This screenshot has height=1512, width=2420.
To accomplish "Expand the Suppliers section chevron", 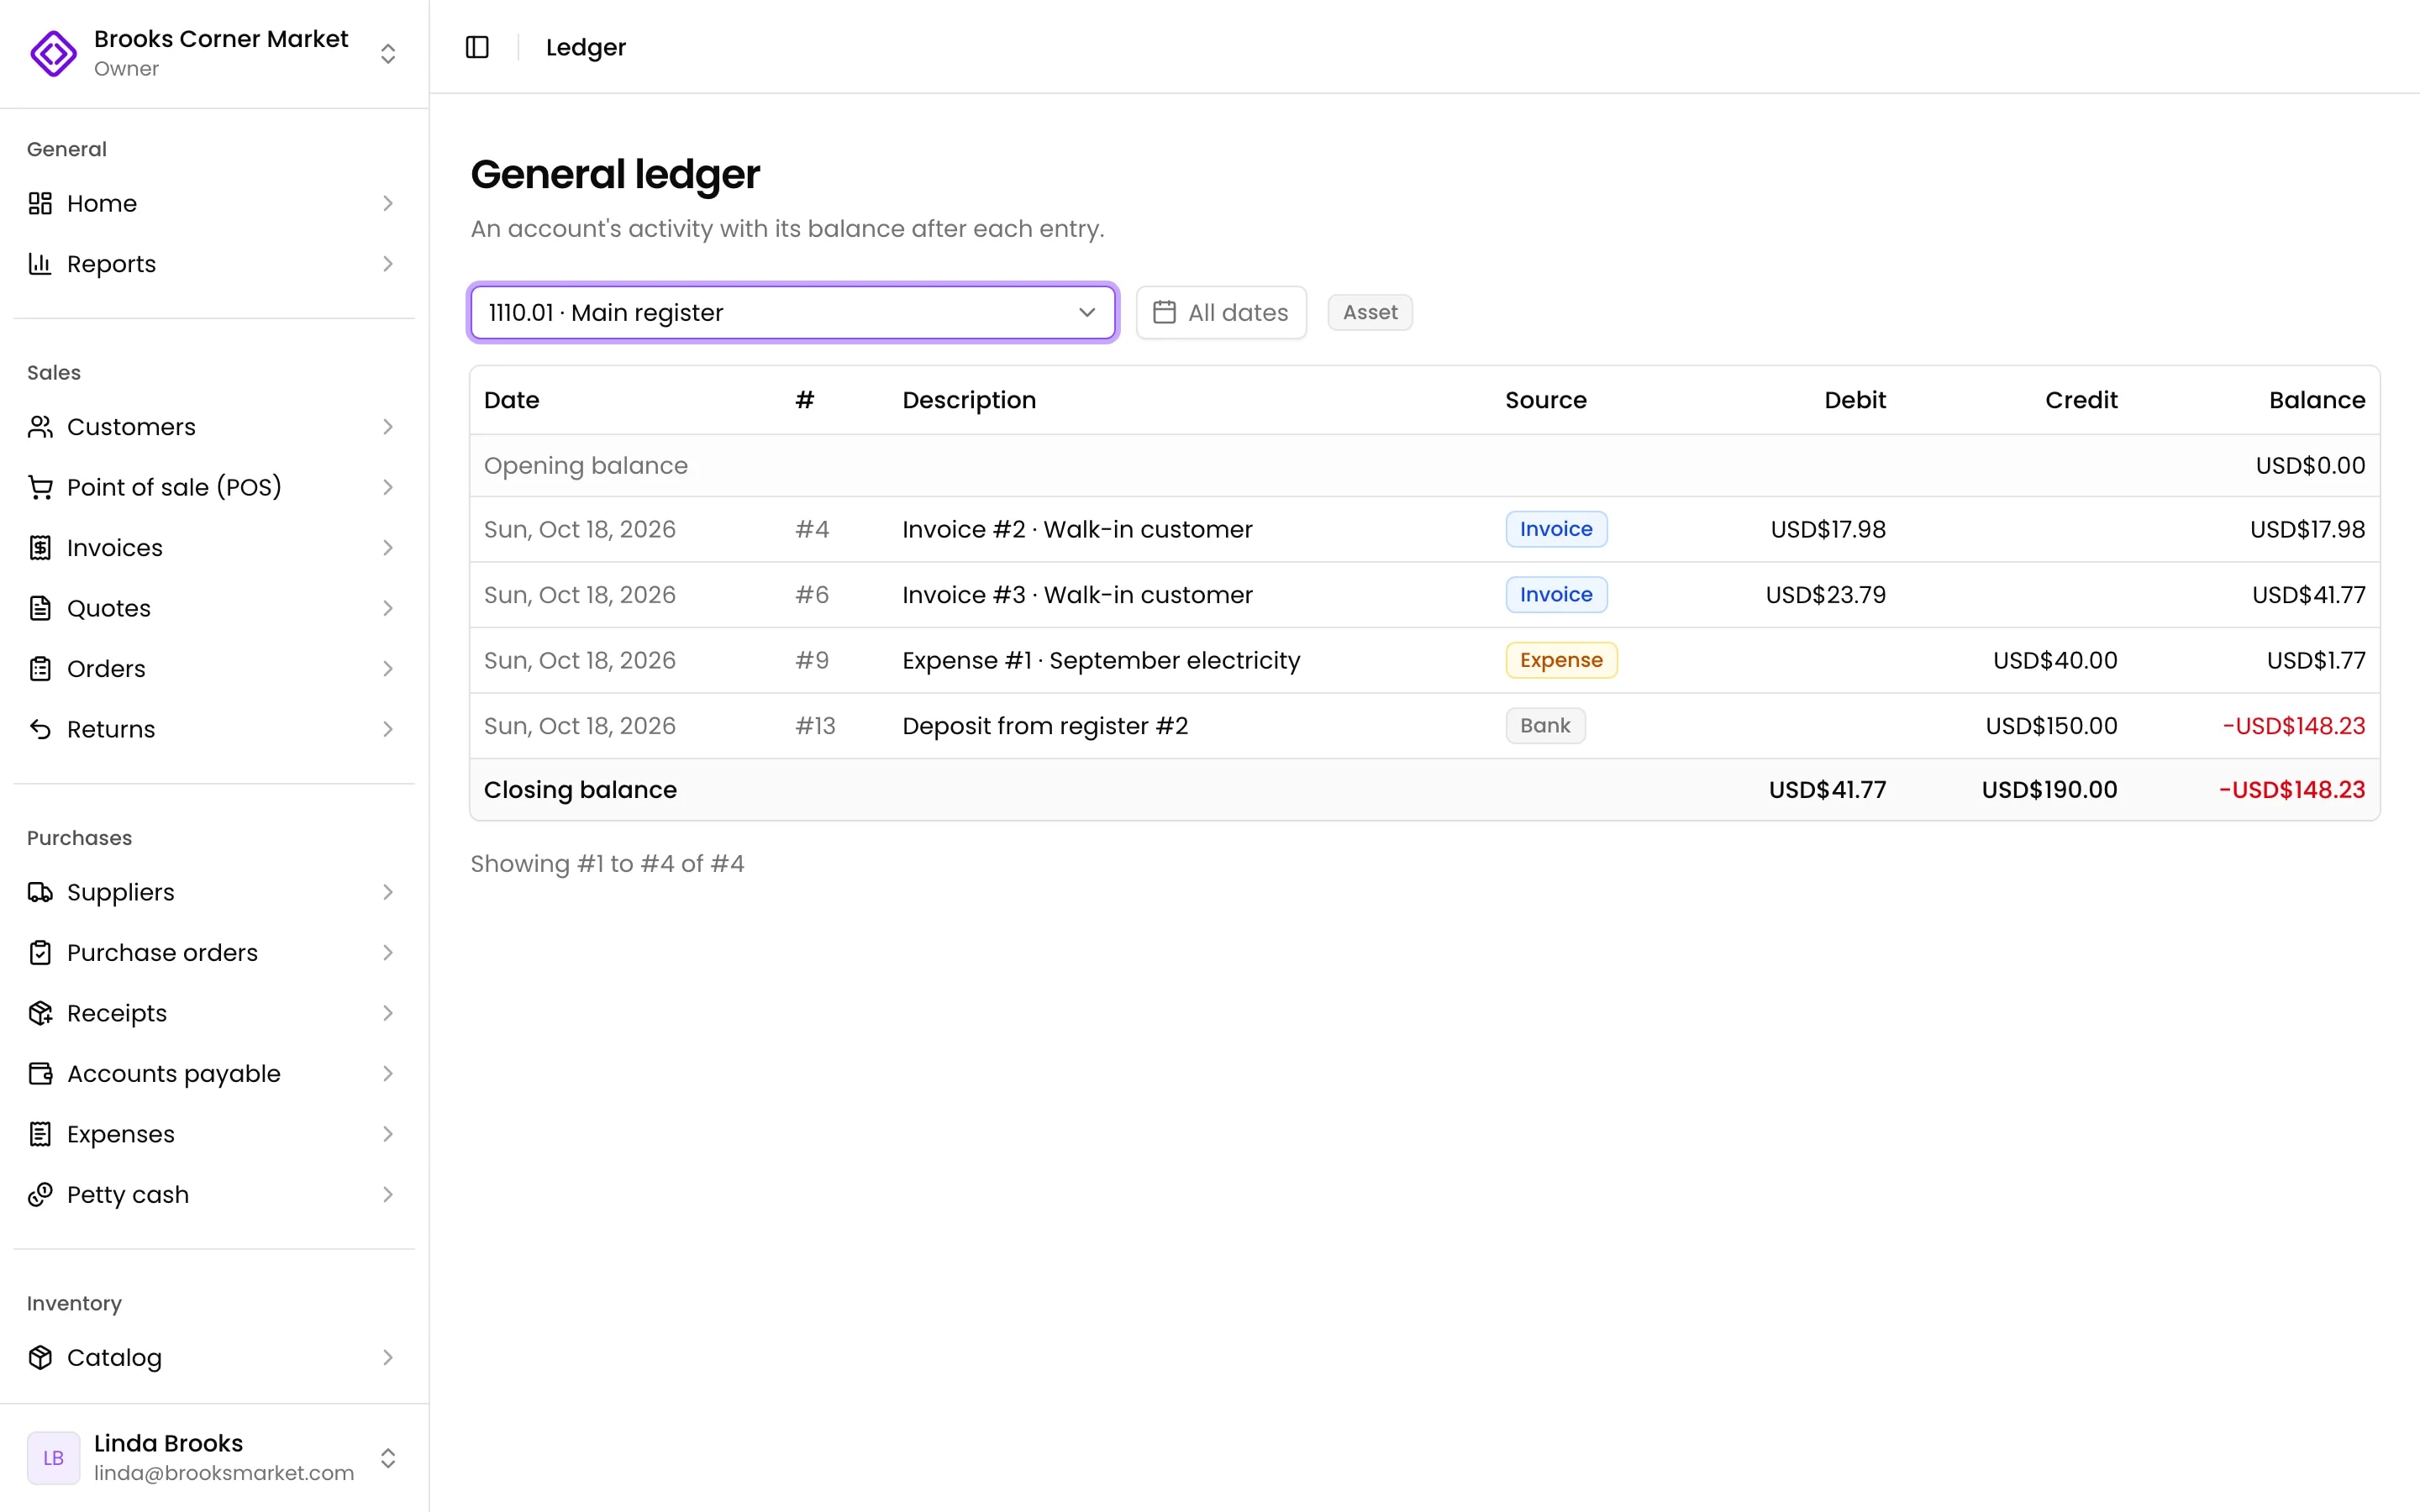I will [x=388, y=892].
